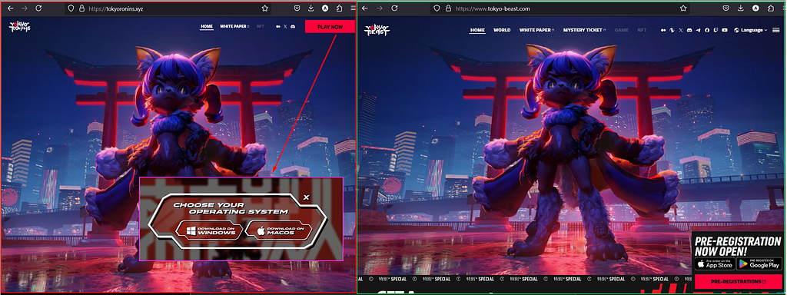Open account avatar in tokyoronins.xyz window
Screen dimensions: 787x295
tap(325, 8)
